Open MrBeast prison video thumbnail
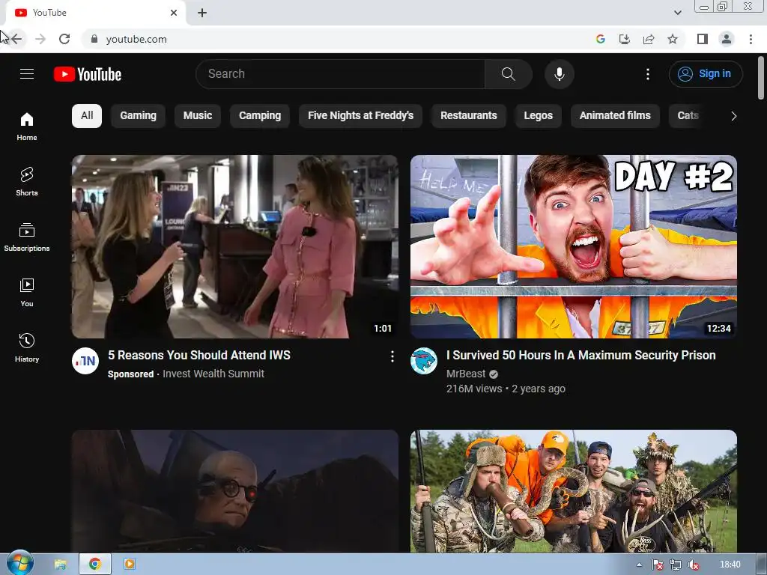Image resolution: width=767 pixels, height=575 pixels. pos(573,246)
